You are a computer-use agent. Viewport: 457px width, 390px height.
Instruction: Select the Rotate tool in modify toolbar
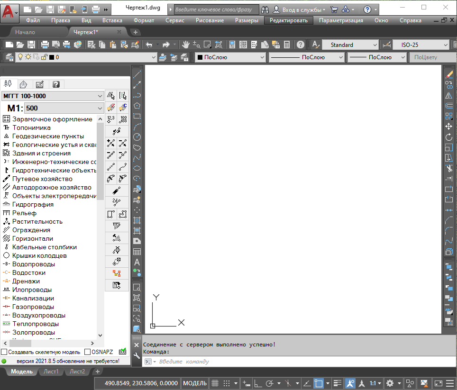449,137
